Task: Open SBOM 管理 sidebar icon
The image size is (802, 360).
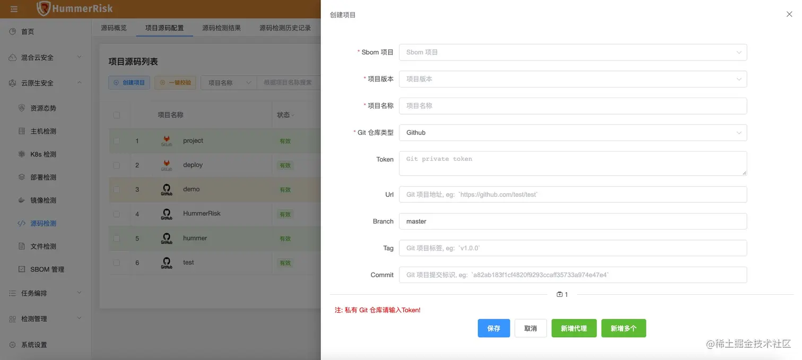Action: pyautogui.click(x=22, y=269)
